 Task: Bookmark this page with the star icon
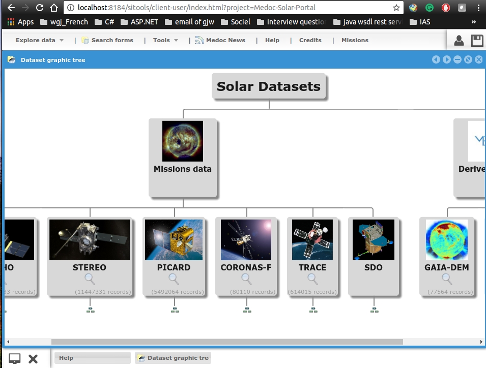[396, 8]
